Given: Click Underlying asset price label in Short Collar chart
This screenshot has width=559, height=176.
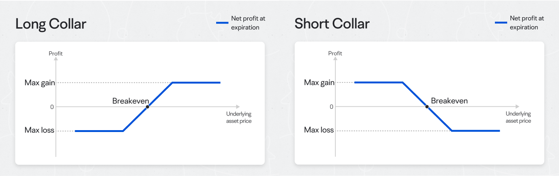Looking at the screenshot, I should click(x=518, y=117).
